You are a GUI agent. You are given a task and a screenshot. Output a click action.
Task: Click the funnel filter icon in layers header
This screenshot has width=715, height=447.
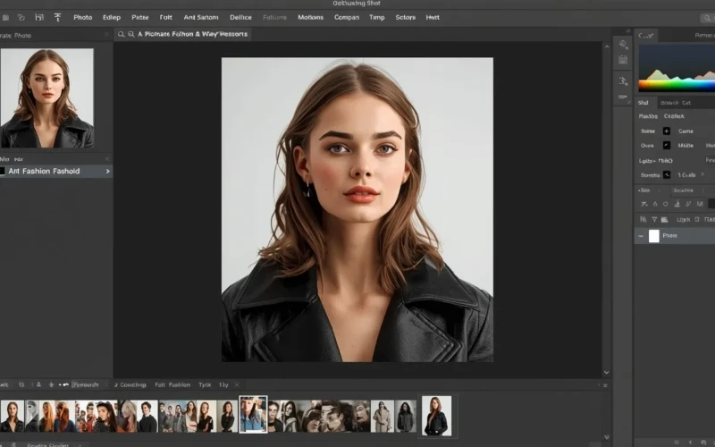[x=654, y=219]
